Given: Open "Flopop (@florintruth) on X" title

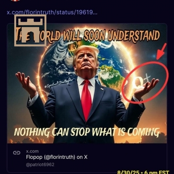Looking at the screenshot, I should (x=57, y=157).
